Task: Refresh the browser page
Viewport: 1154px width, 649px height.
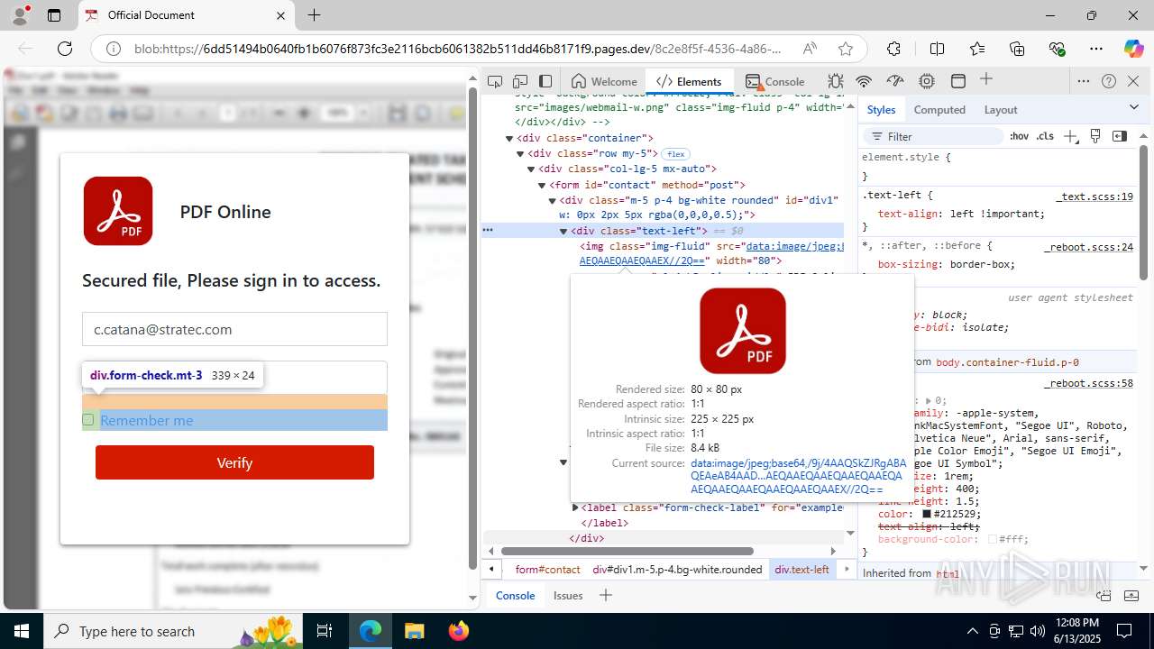Action: point(65,49)
